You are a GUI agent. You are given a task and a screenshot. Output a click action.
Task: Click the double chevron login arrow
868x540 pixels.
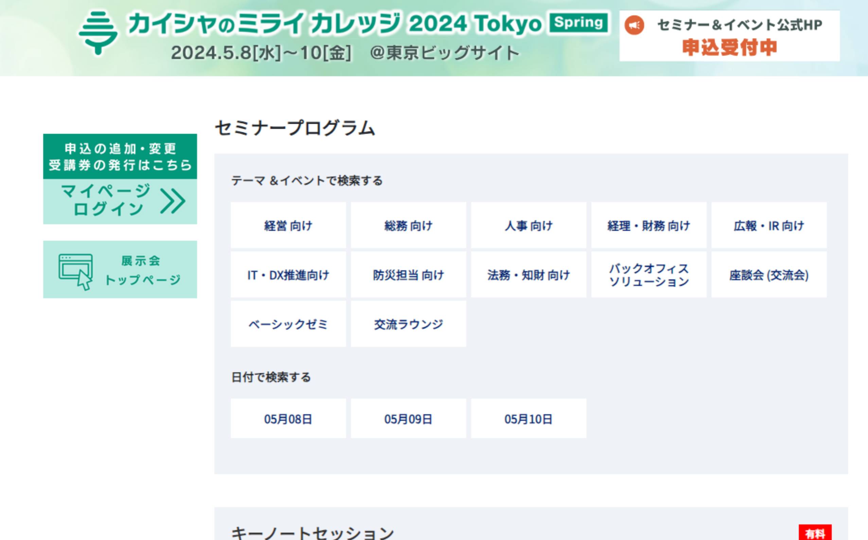click(x=173, y=201)
